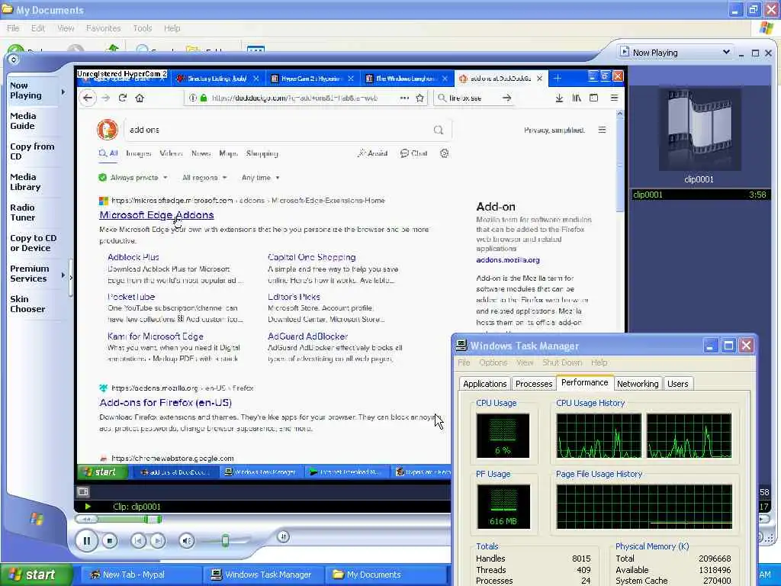781x586 pixels.
Task: Click the left CPU Usage History graph
Action: click(x=599, y=436)
